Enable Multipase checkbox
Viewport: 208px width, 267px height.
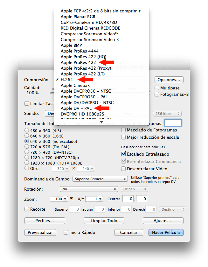tap(157, 88)
